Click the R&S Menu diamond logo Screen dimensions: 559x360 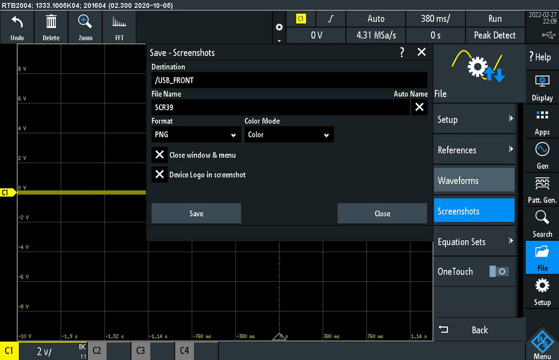coord(542,343)
